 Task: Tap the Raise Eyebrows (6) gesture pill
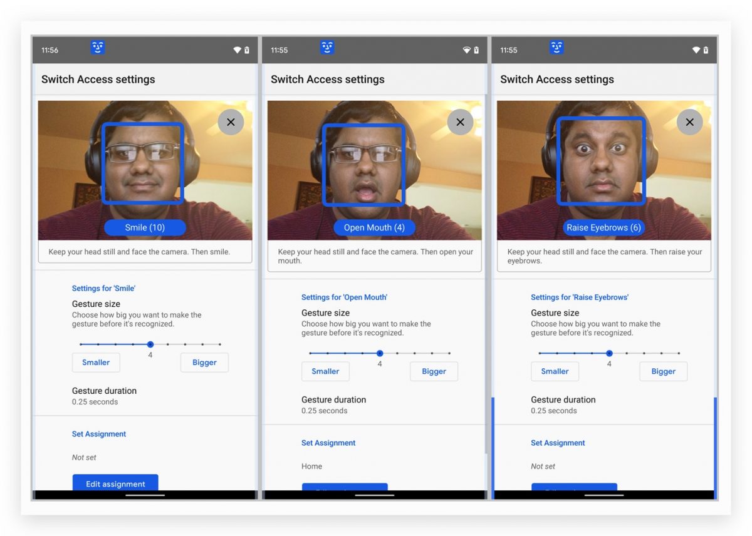[603, 227]
